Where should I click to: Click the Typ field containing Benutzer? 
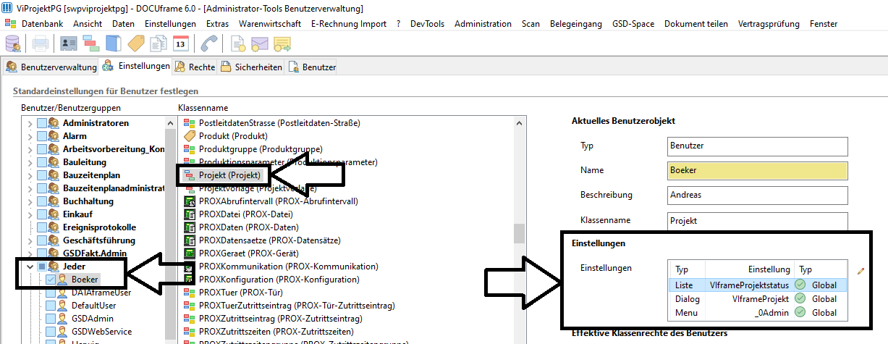click(x=758, y=146)
